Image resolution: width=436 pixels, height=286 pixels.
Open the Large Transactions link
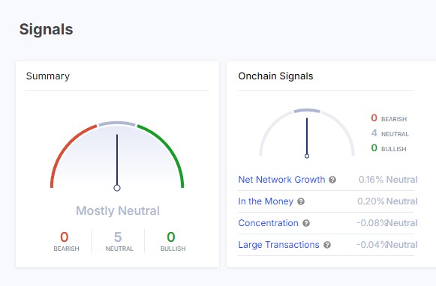pyautogui.click(x=278, y=244)
